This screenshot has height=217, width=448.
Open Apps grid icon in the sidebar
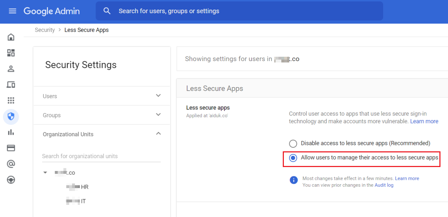tap(11, 100)
